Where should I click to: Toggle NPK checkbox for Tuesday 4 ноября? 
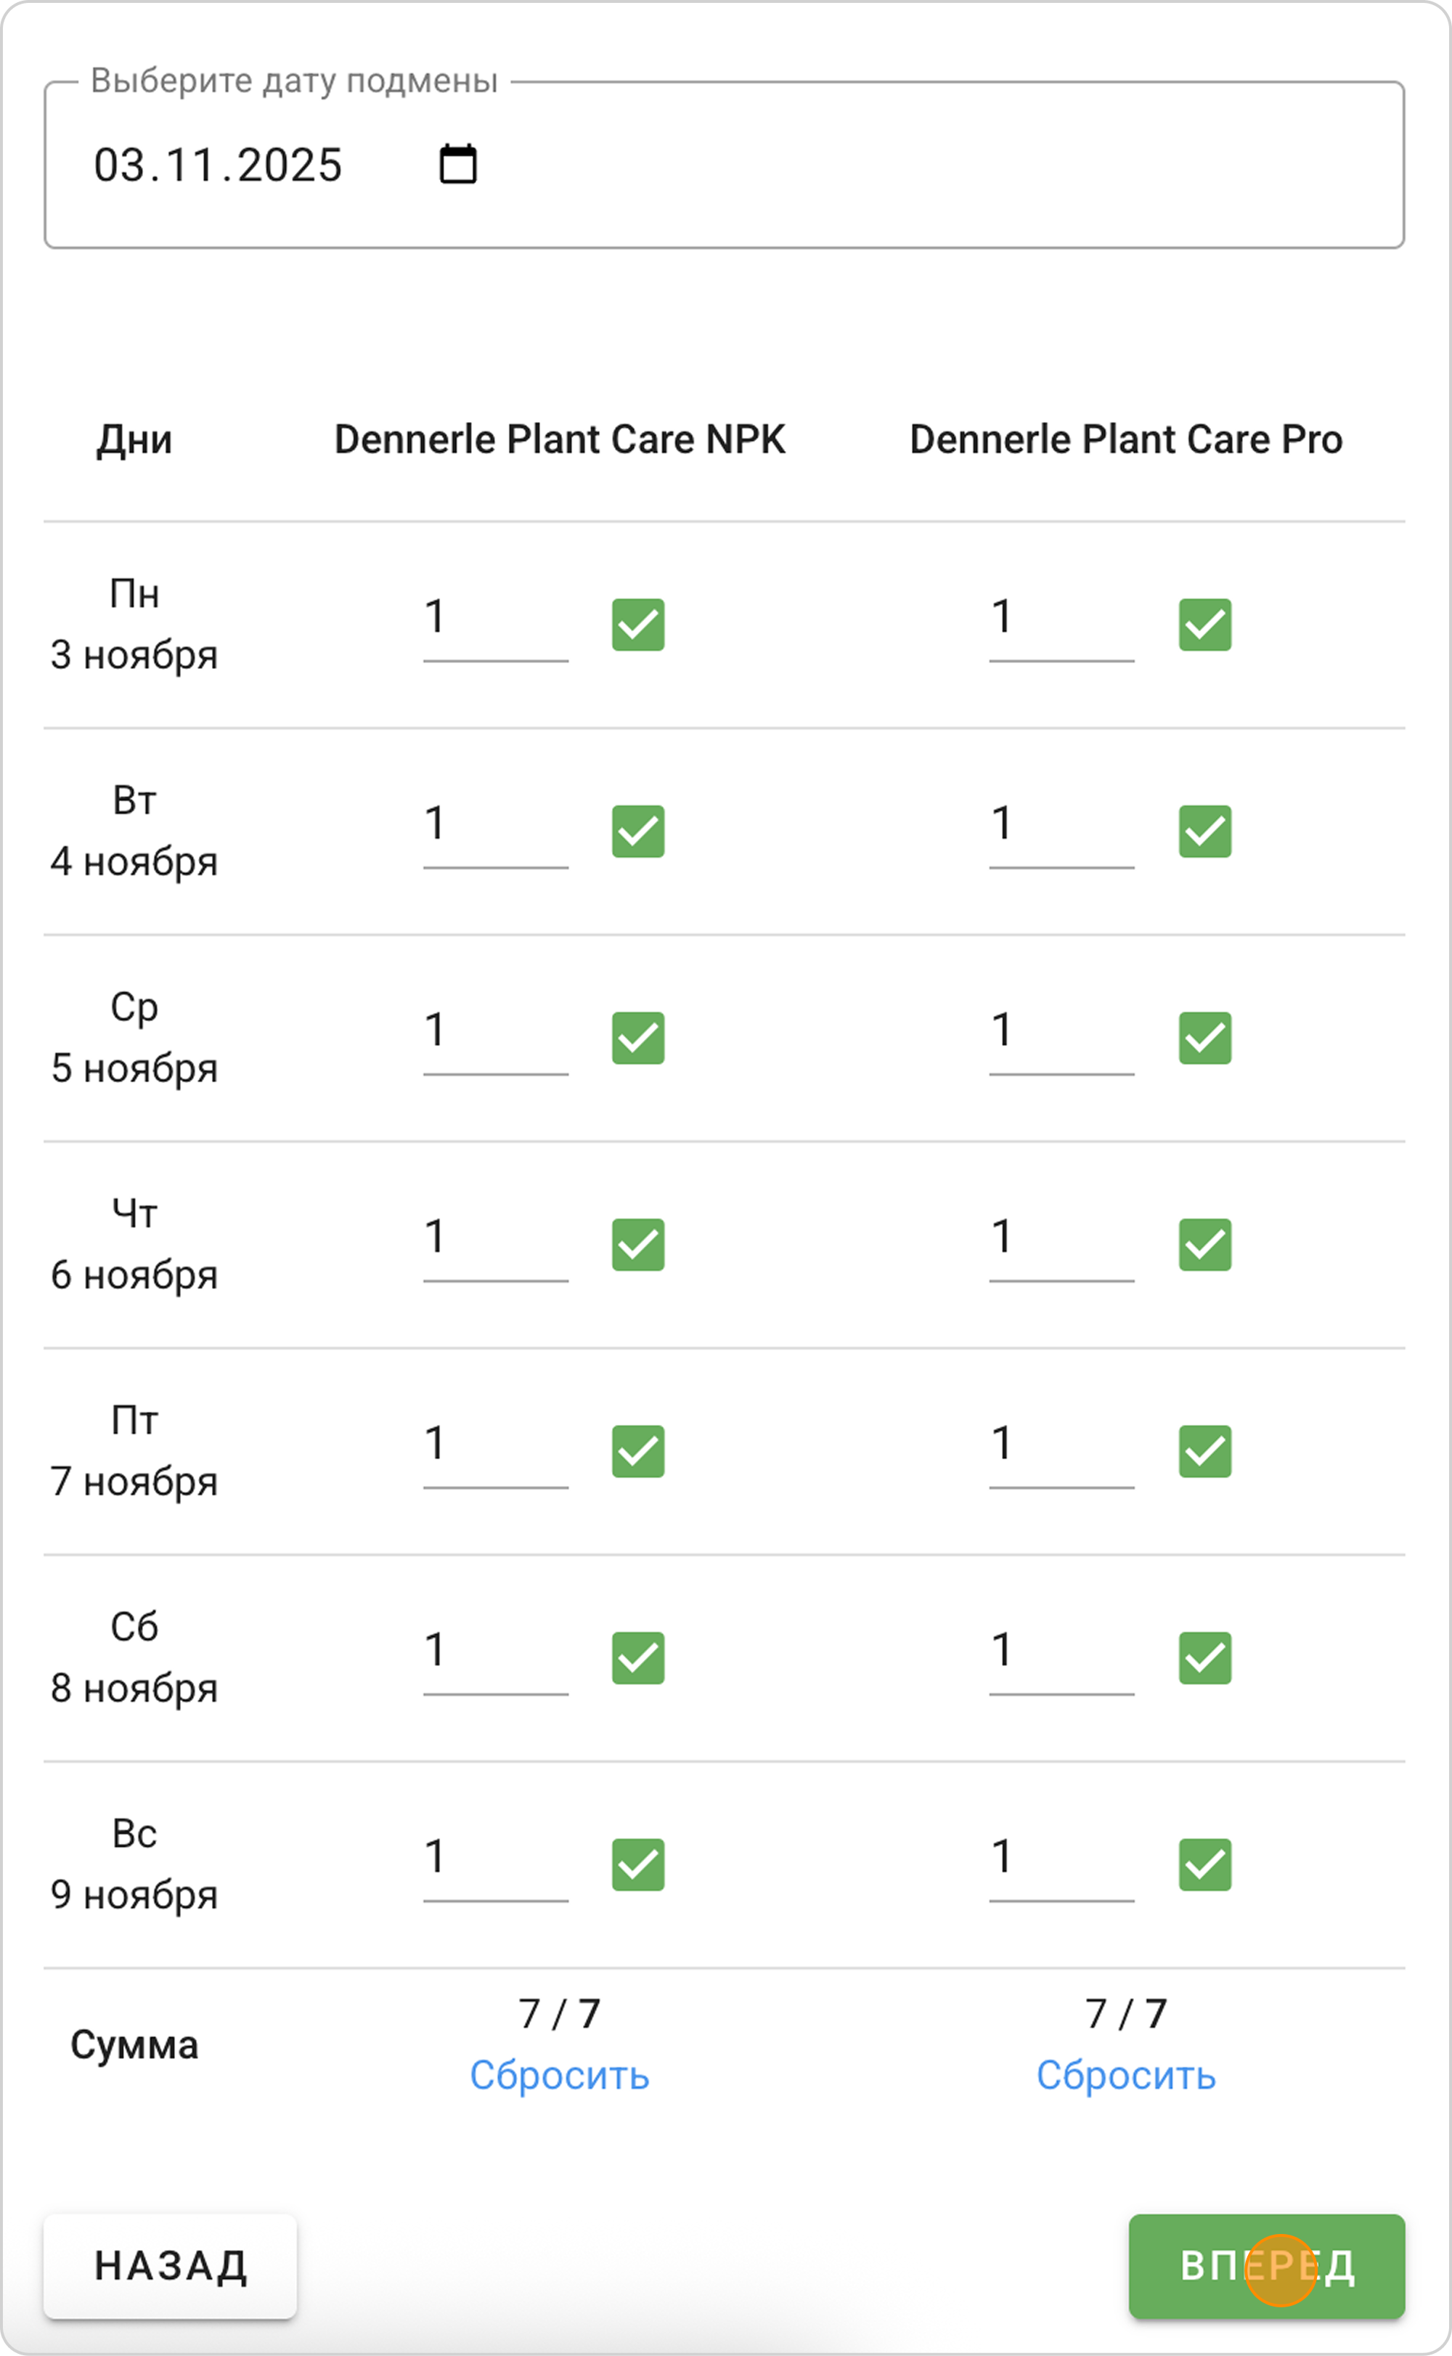(x=637, y=831)
